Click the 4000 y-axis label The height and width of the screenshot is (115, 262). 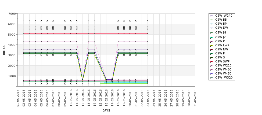point(12,45)
